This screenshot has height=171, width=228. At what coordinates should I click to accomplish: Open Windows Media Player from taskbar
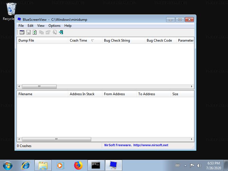[60, 165]
